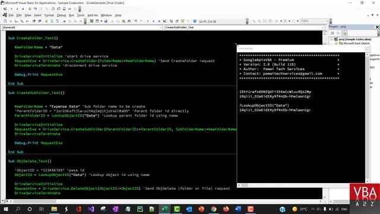
Task: Open Debug toolbar options arrow
Action: click(x=80, y=10)
